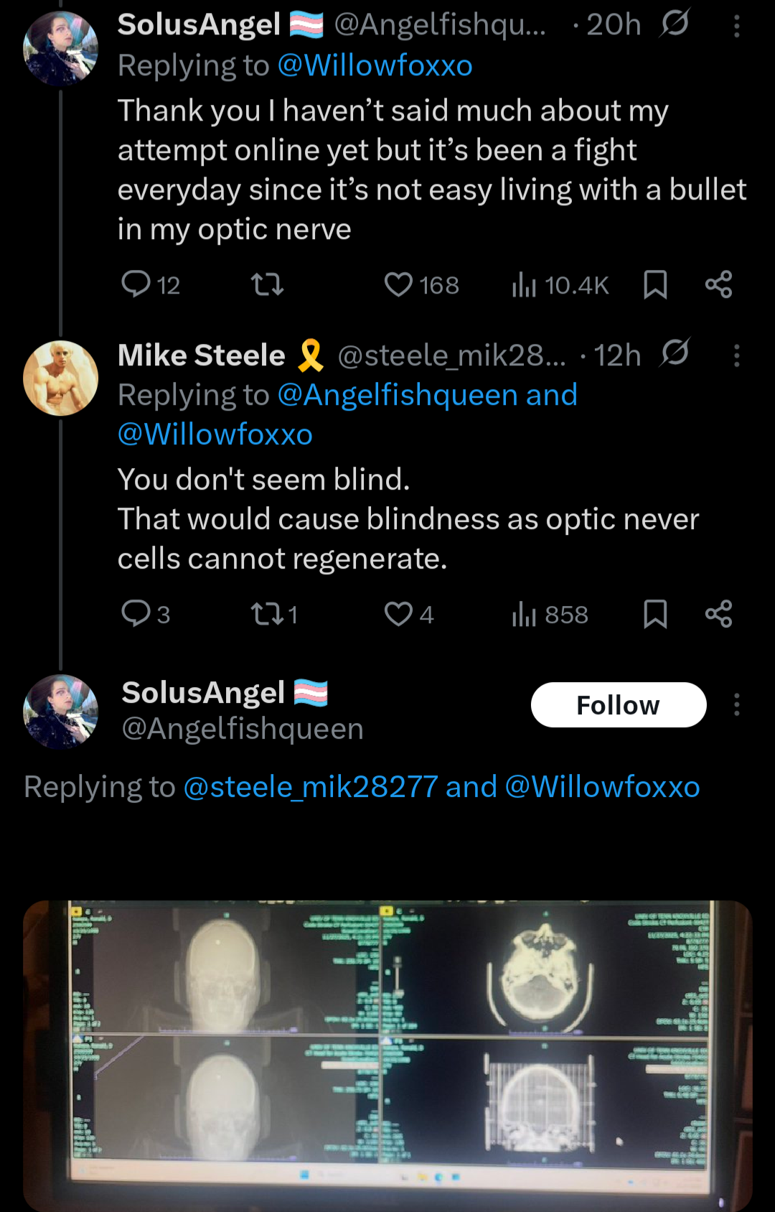Retweet SolusAngel's optic nerve tweet

click(x=268, y=285)
